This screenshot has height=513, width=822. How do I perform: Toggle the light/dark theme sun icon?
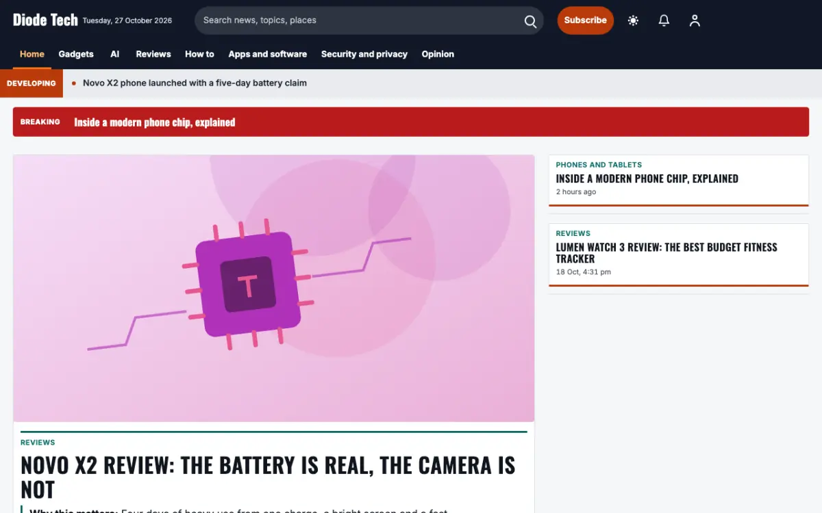pyautogui.click(x=633, y=21)
